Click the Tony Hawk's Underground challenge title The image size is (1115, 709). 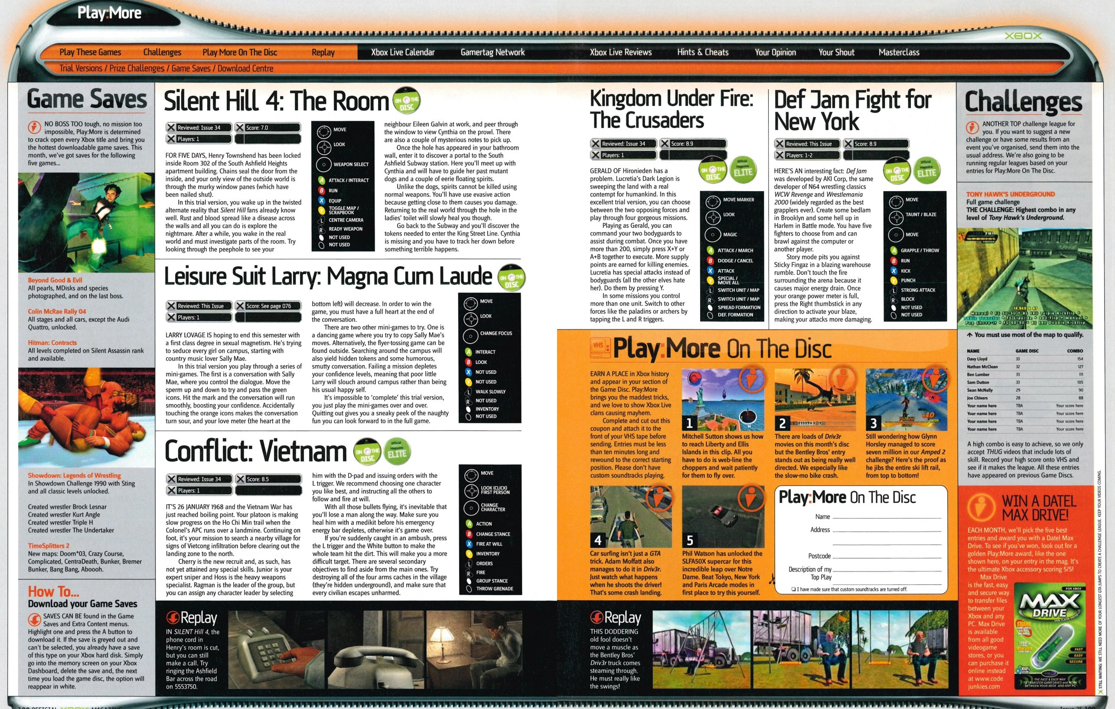(1010, 194)
